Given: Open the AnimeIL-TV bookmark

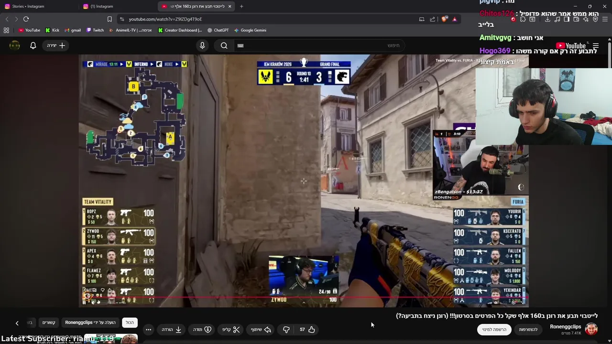Looking at the screenshot, I should 131,30.
